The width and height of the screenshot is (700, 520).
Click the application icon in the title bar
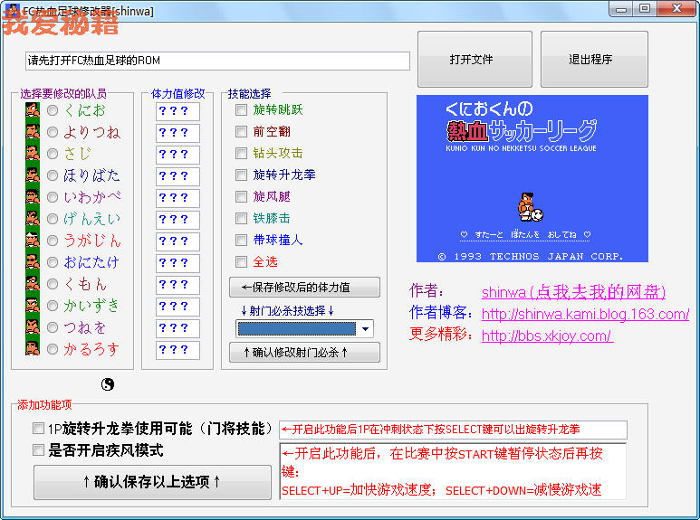click(12, 11)
